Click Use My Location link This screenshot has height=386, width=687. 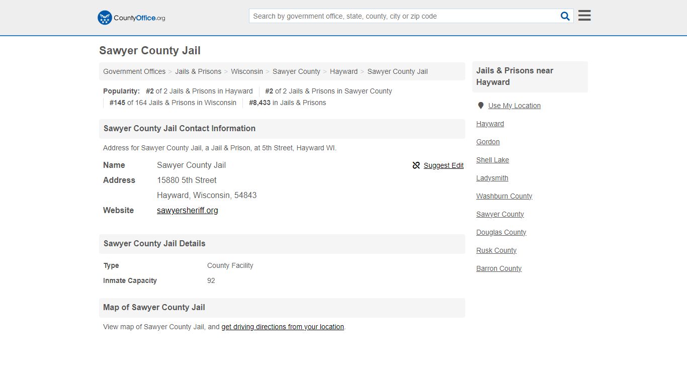(514, 106)
